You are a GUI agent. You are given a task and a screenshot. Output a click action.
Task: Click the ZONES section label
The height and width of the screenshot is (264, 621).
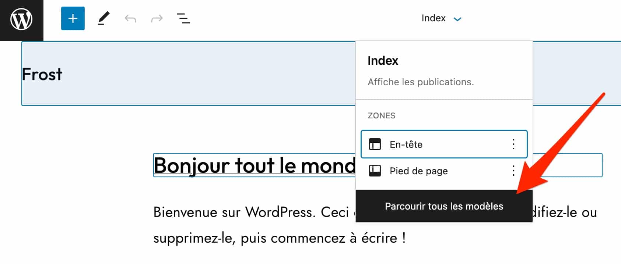click(382, 115)
